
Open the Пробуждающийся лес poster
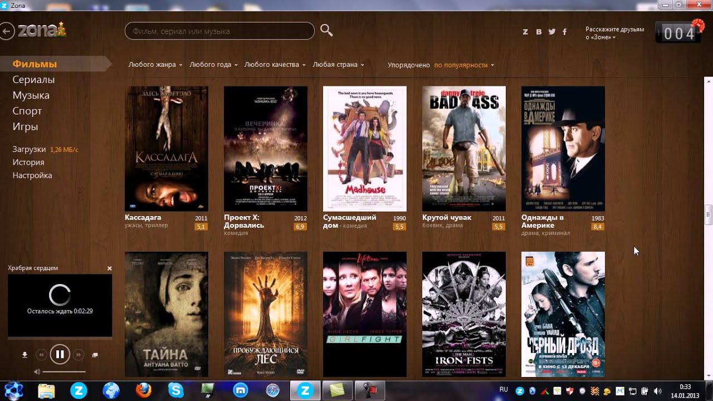point(266,314)
